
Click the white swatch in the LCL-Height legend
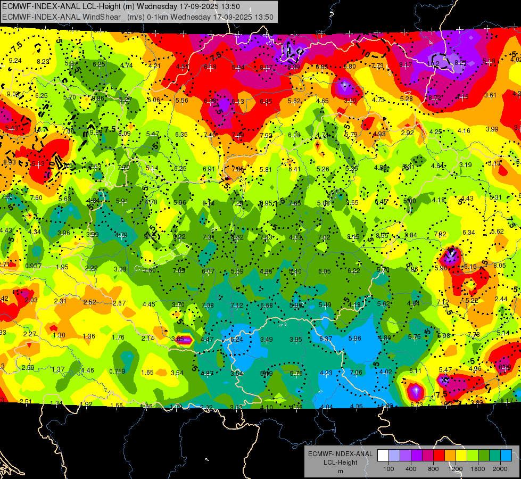(x=383, y=456)
